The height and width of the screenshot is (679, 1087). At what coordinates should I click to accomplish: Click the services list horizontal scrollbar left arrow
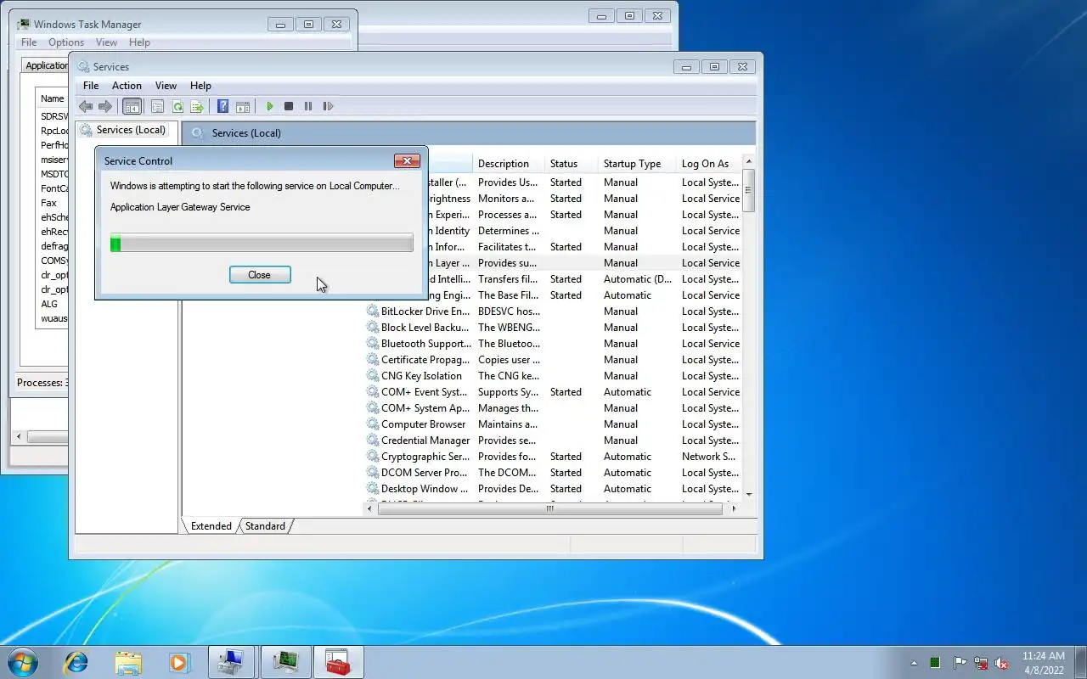(x=370, y=509)
